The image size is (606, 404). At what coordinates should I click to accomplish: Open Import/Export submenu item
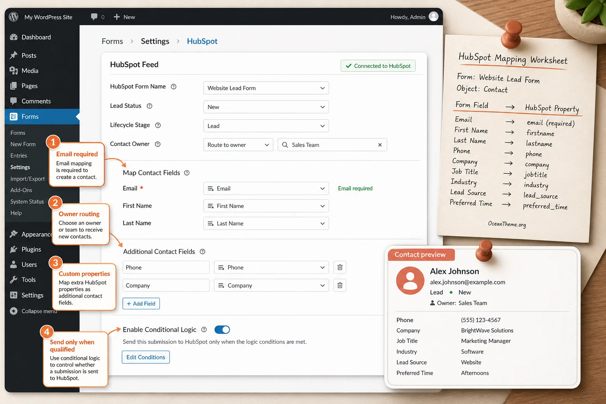pos(28,179)
